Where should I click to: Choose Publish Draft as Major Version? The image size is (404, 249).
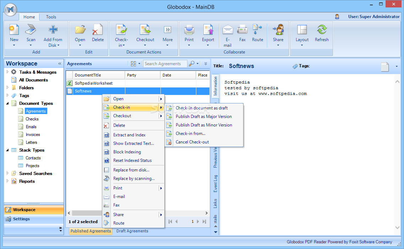coord(204,117)
